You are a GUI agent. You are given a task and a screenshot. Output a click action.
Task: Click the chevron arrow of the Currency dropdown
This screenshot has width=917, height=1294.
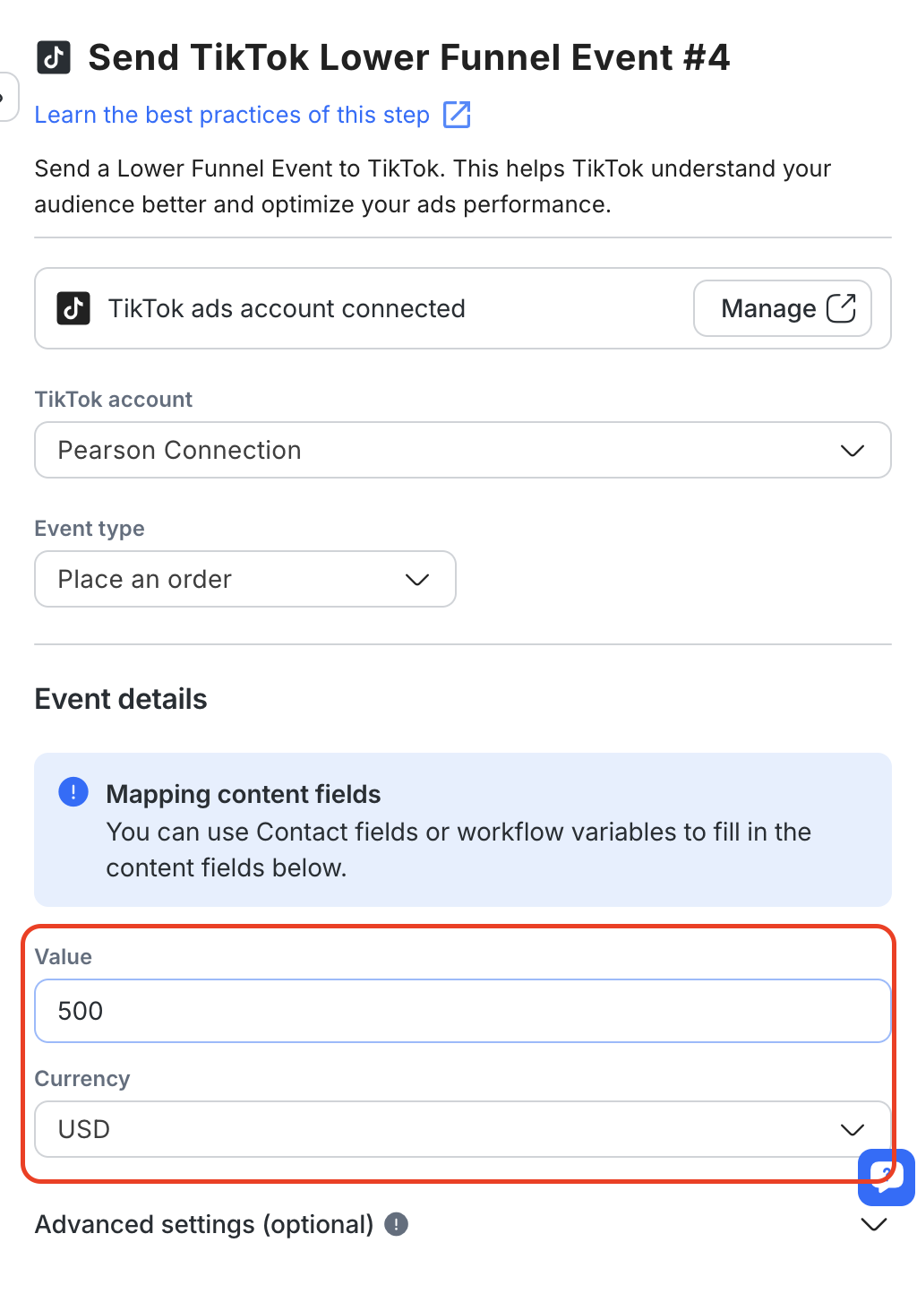point(852,1129)
